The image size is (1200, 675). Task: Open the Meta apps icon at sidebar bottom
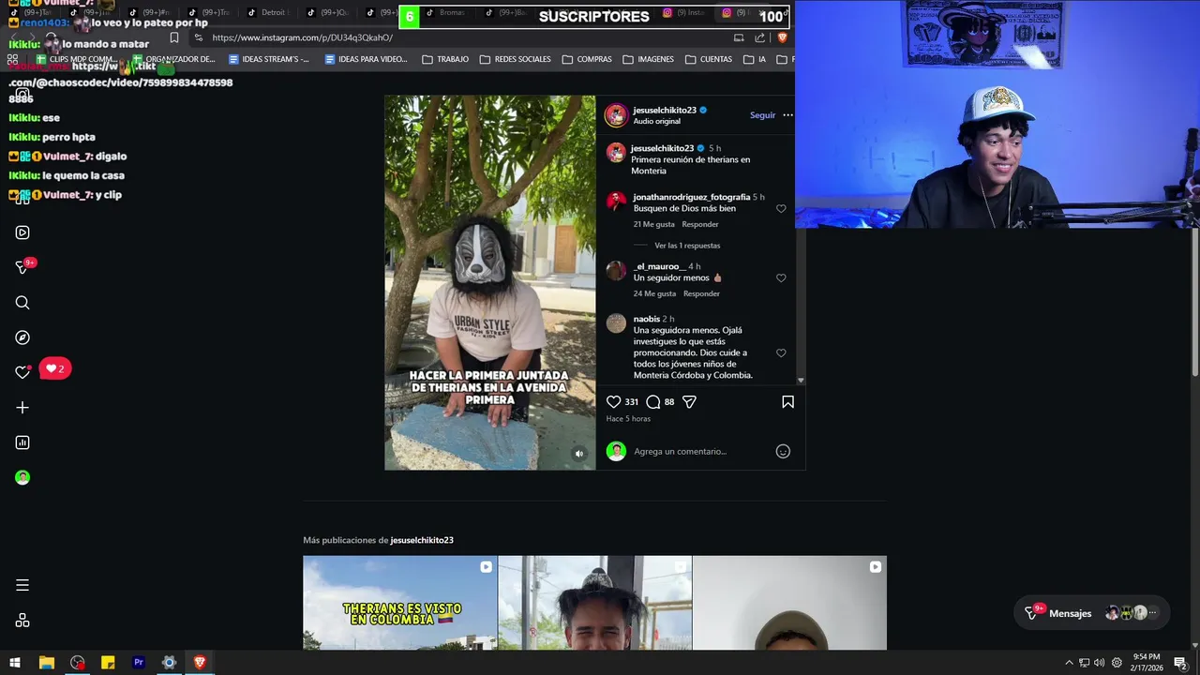click(22, 621)
